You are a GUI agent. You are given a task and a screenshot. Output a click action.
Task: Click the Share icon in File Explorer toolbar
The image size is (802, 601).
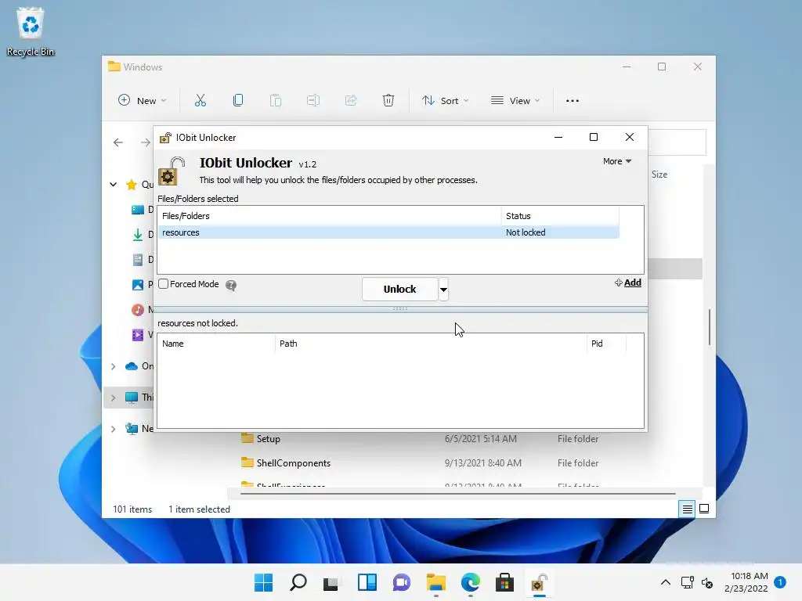pyautogui.click(x=351, y=101)
